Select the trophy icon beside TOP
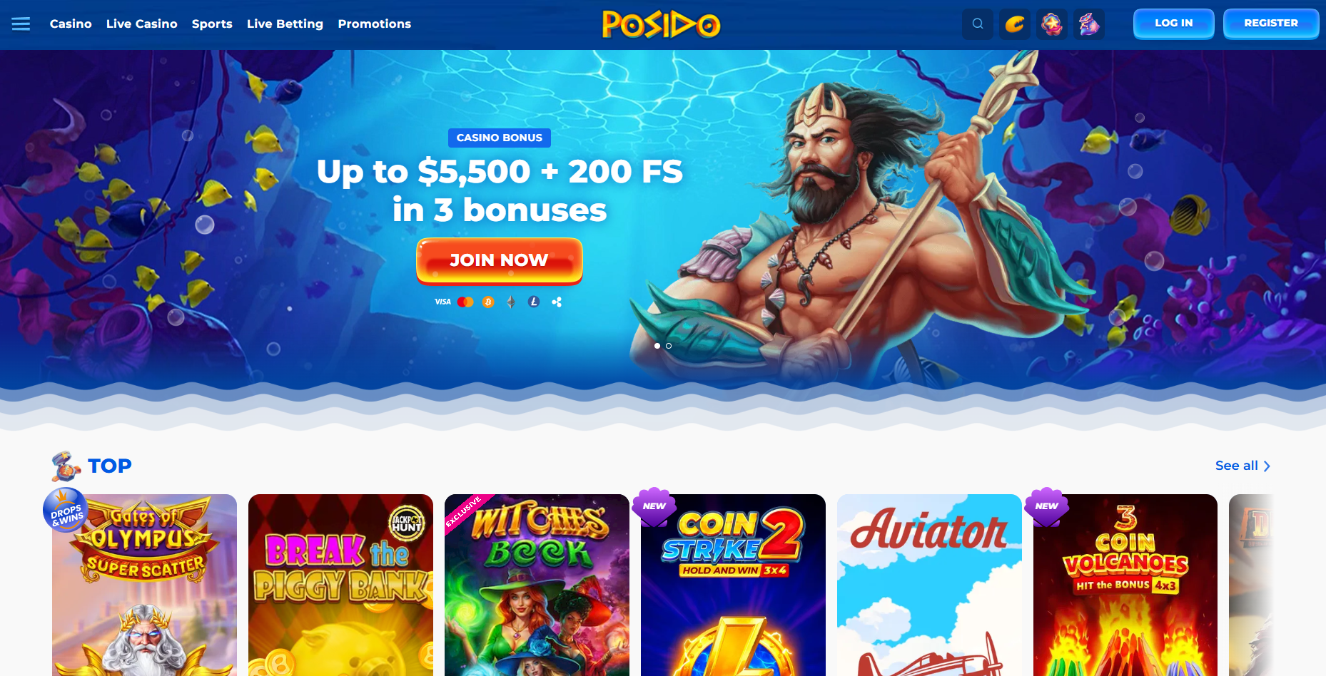The image size is (1326, 676). pos(66,466)
